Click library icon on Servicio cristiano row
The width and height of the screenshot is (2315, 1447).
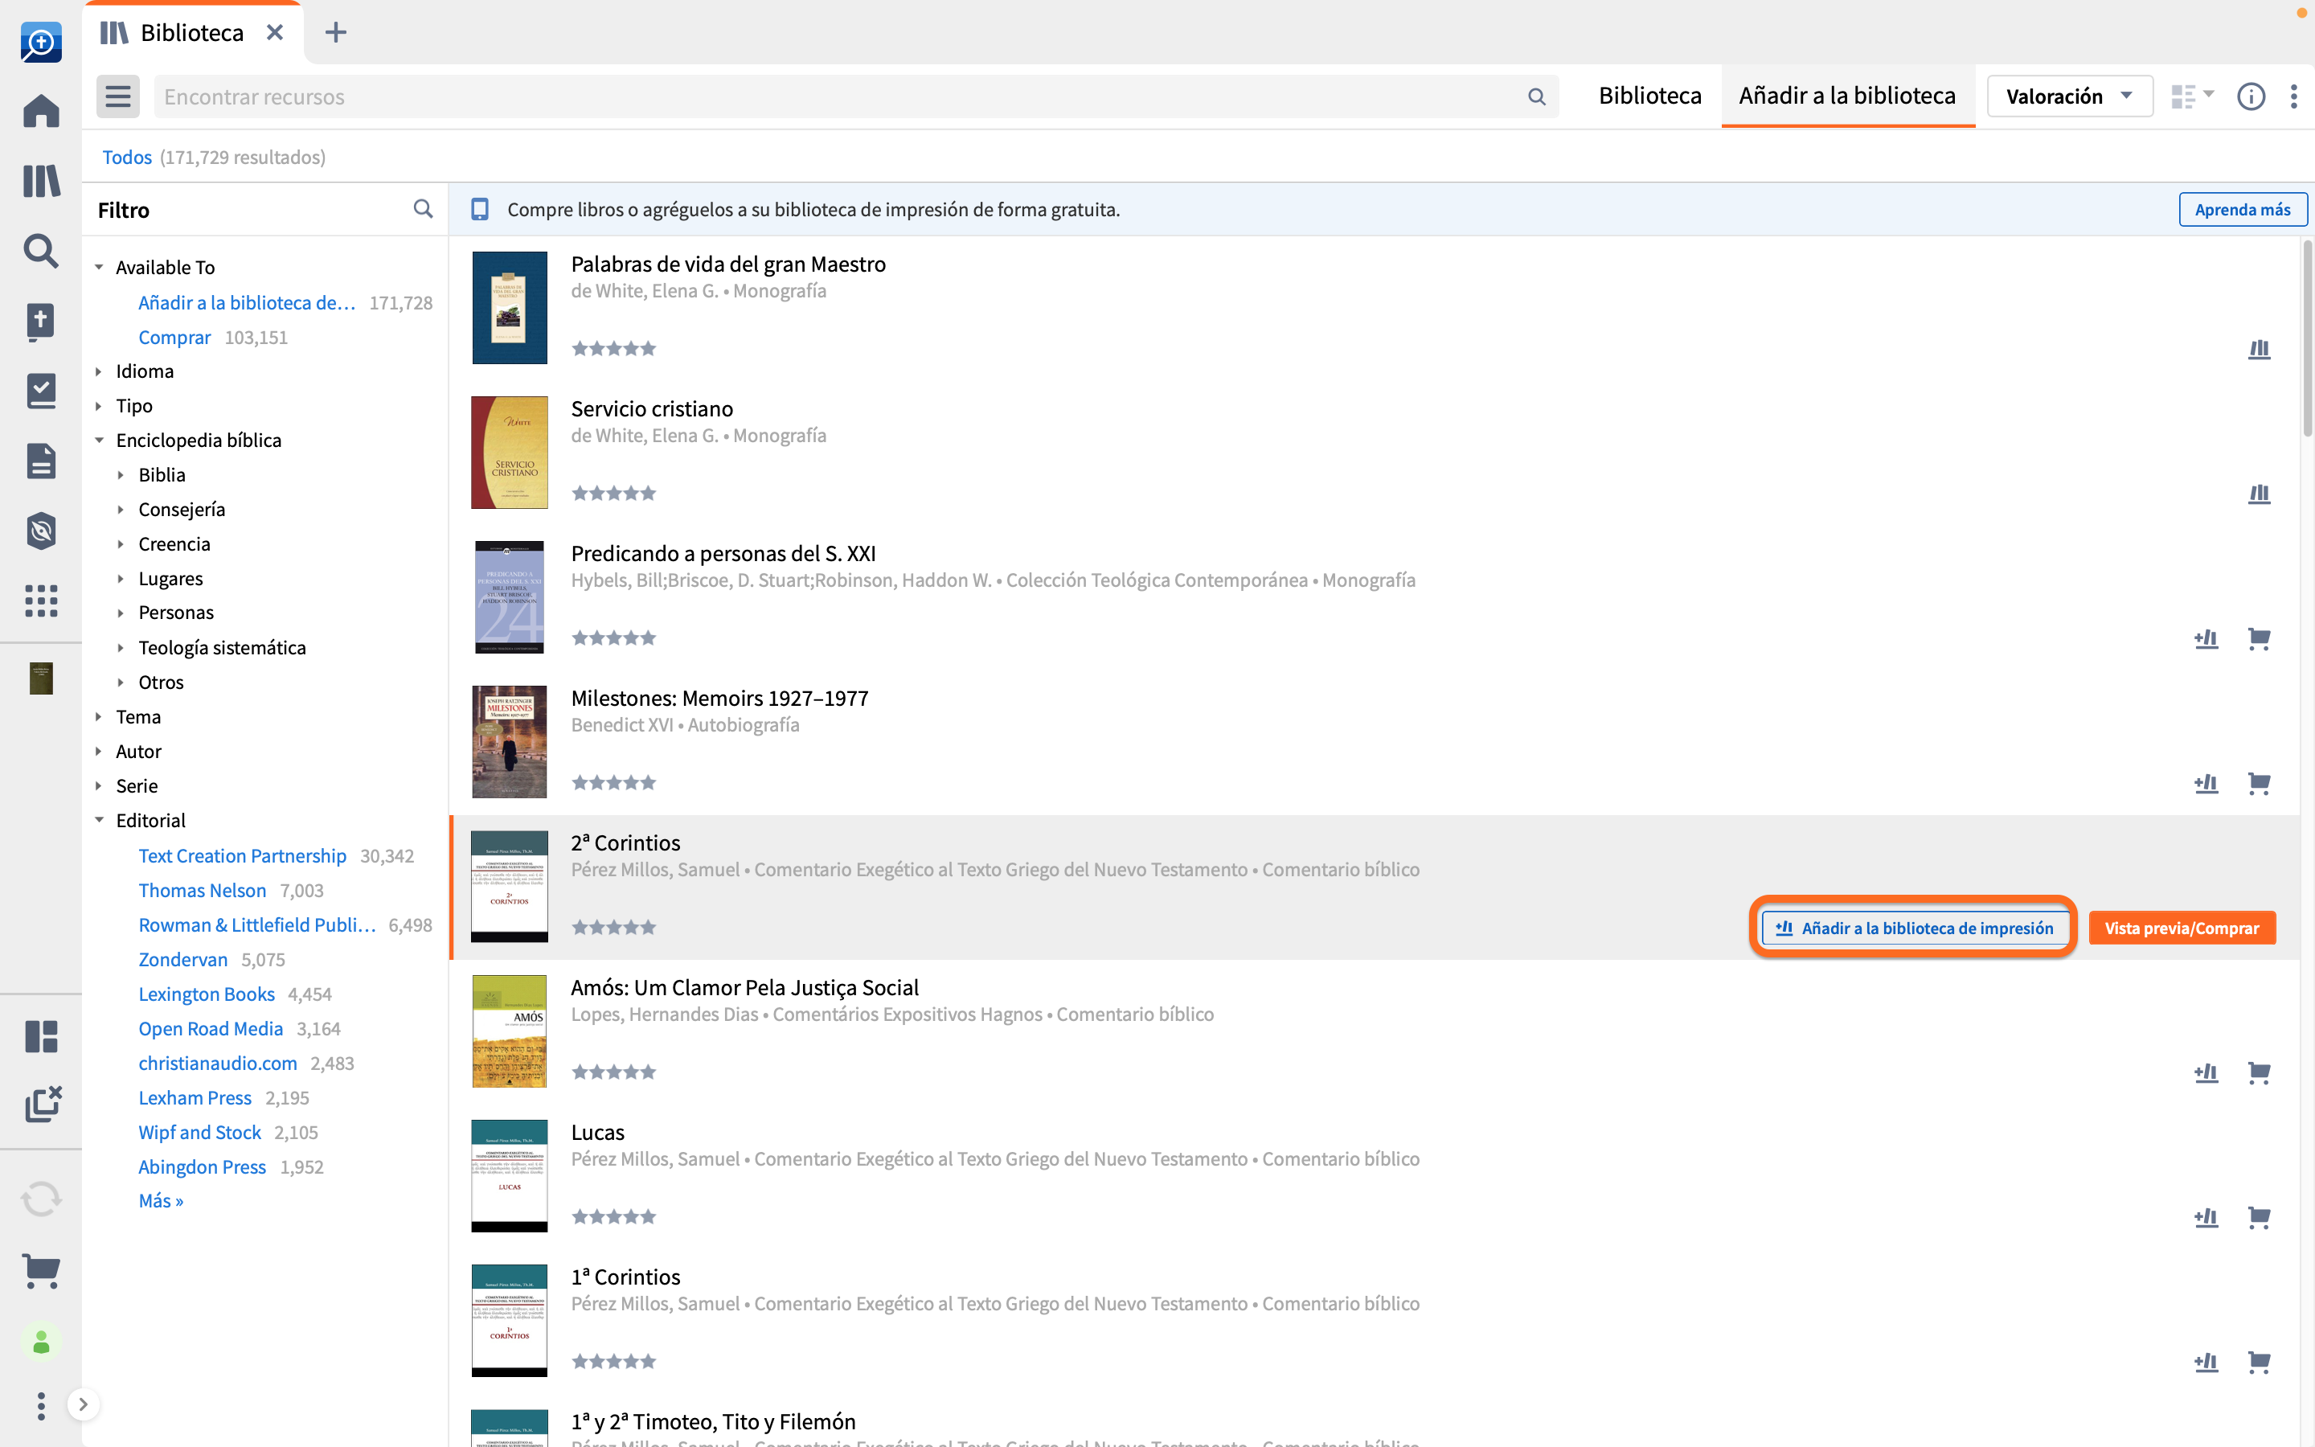pos(2259,494)
